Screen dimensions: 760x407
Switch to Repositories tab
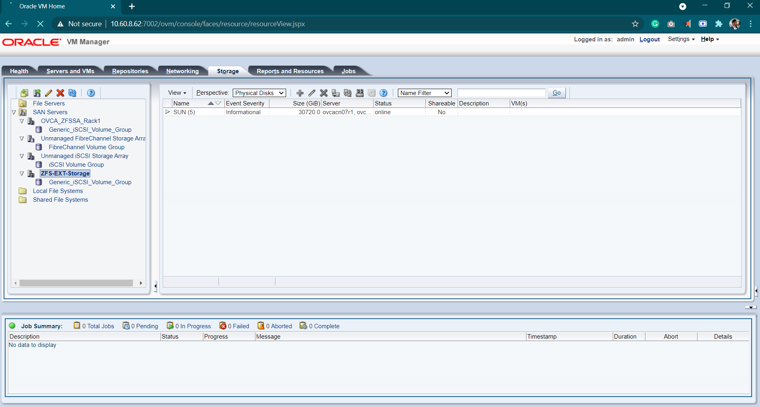pos(130,71)
